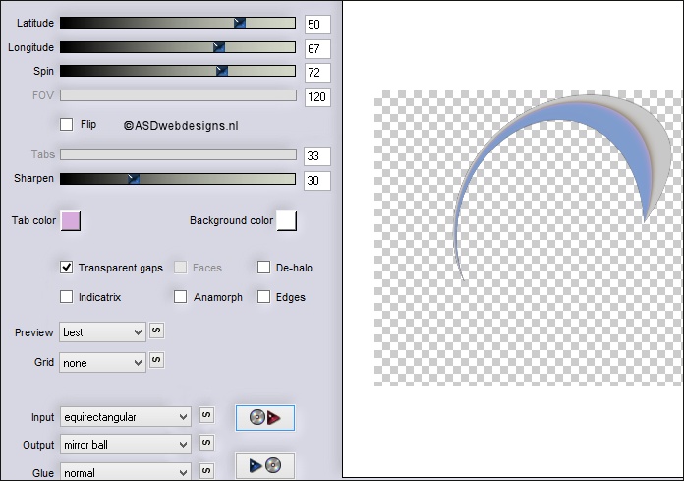Tick the Anamorph checkbox
The image size is (684, 481).
pyautogui.click(x=180, y=297)
